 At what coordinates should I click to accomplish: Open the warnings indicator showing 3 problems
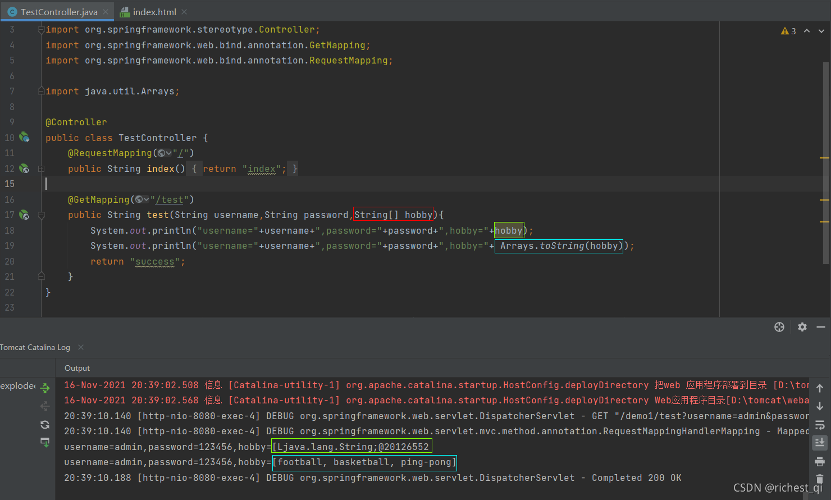(x=788, y=31)
